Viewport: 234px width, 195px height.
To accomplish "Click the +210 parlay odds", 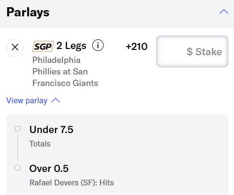I will click(137, 47).
